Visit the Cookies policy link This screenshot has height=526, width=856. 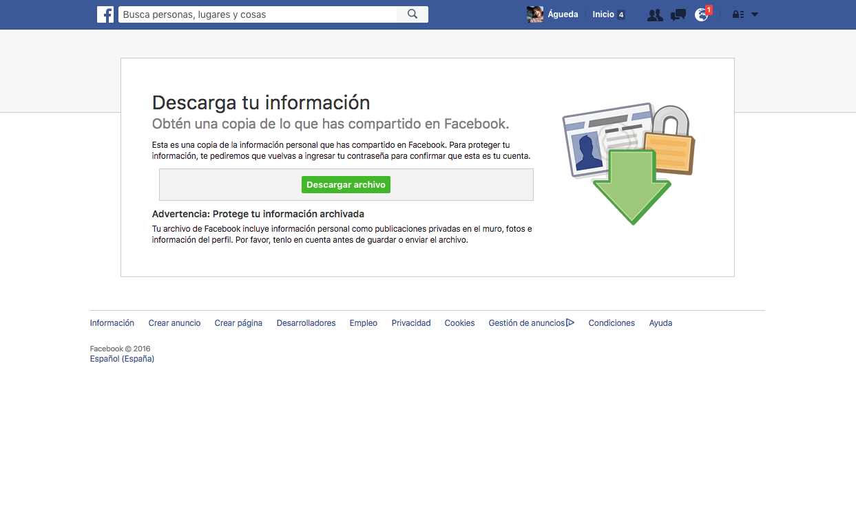[x=459, y=322]
